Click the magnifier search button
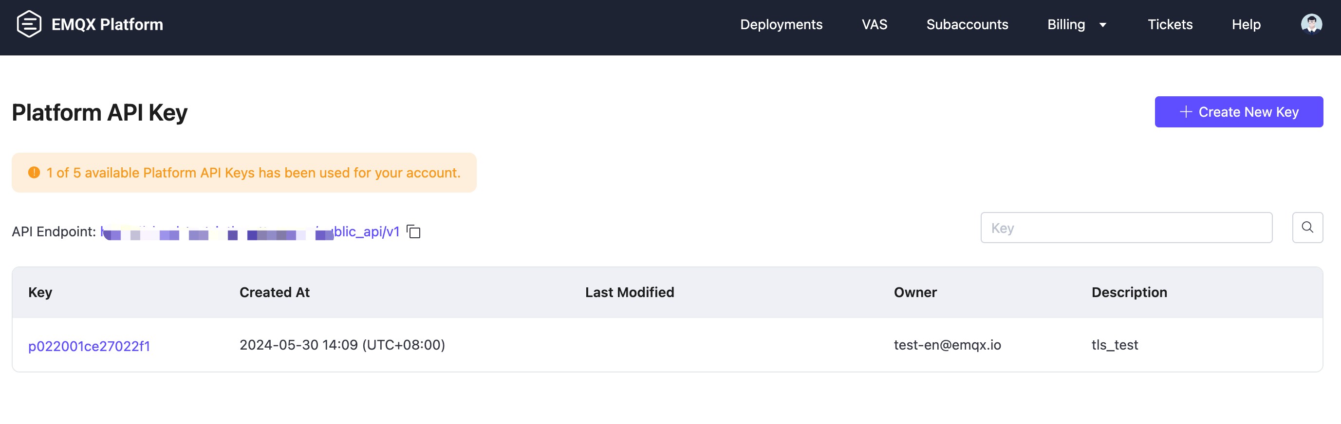Viewport: 1341px width, 424px height. (x=1307, y=228)
